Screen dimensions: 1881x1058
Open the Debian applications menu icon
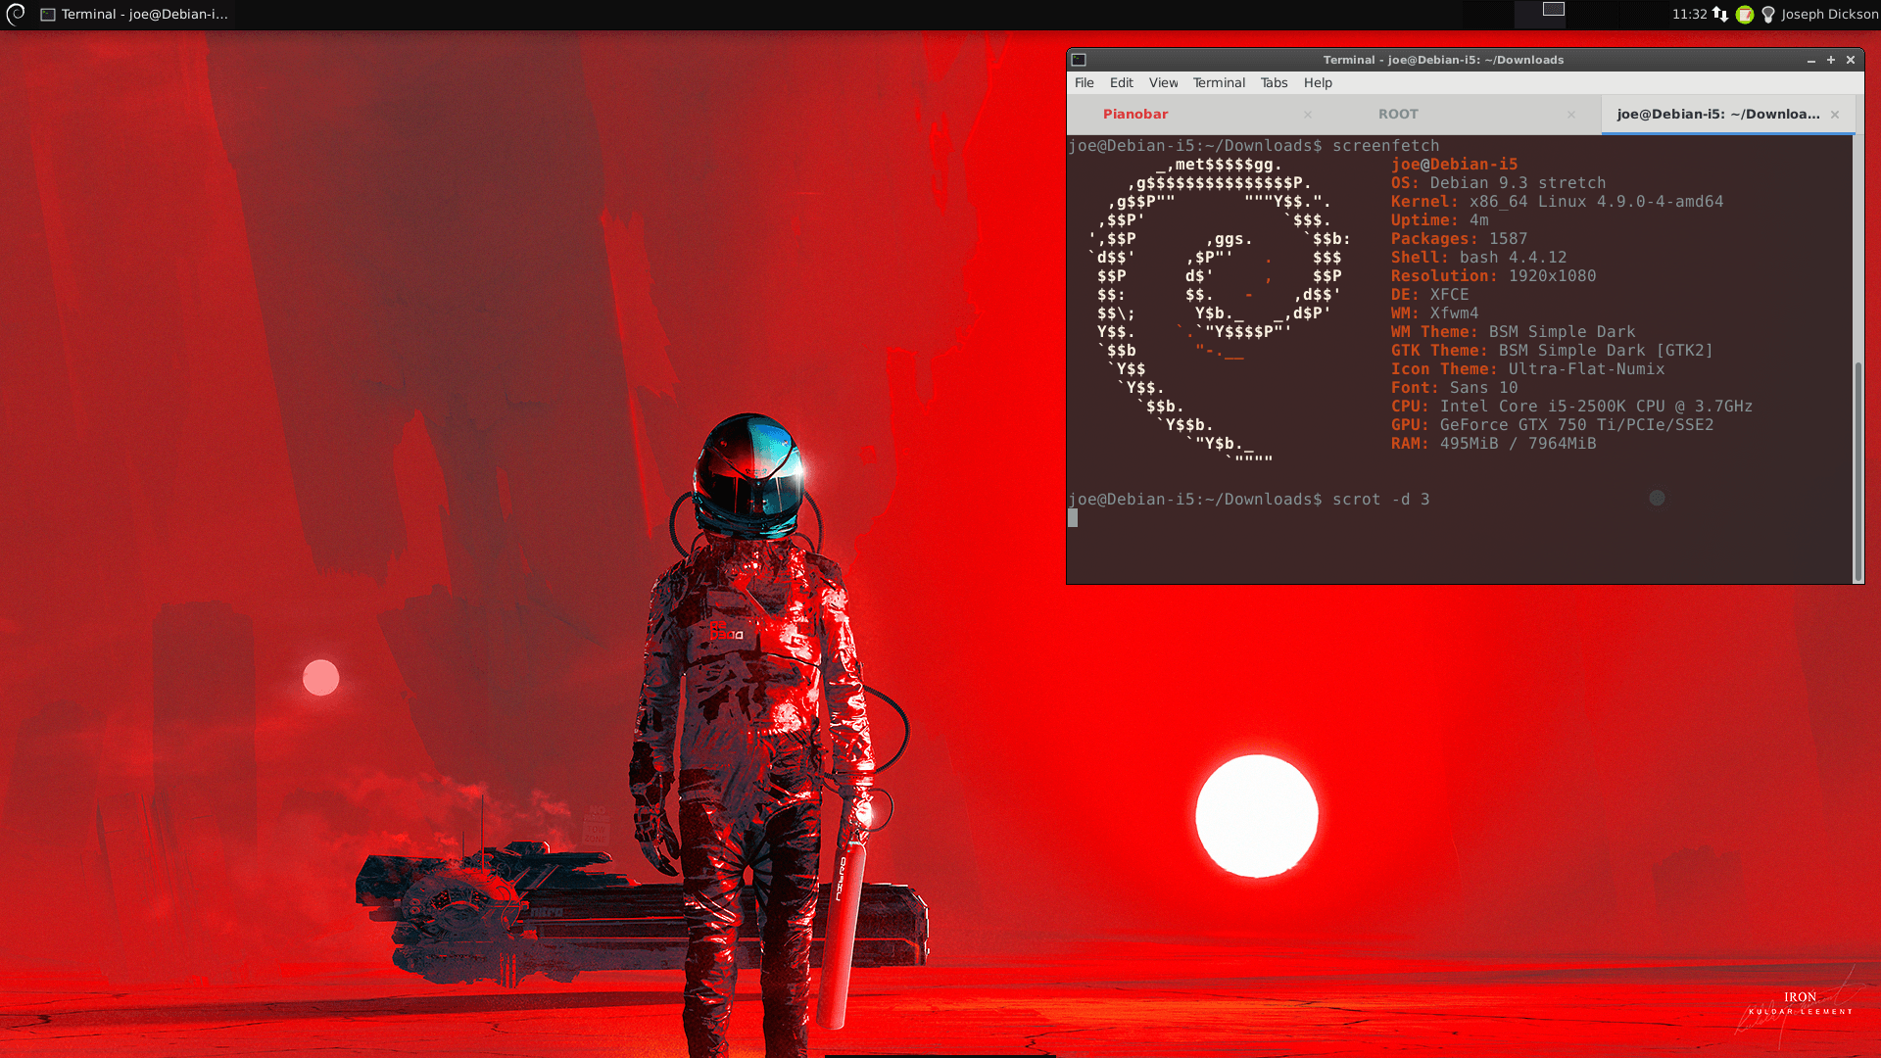pos(16,14)
